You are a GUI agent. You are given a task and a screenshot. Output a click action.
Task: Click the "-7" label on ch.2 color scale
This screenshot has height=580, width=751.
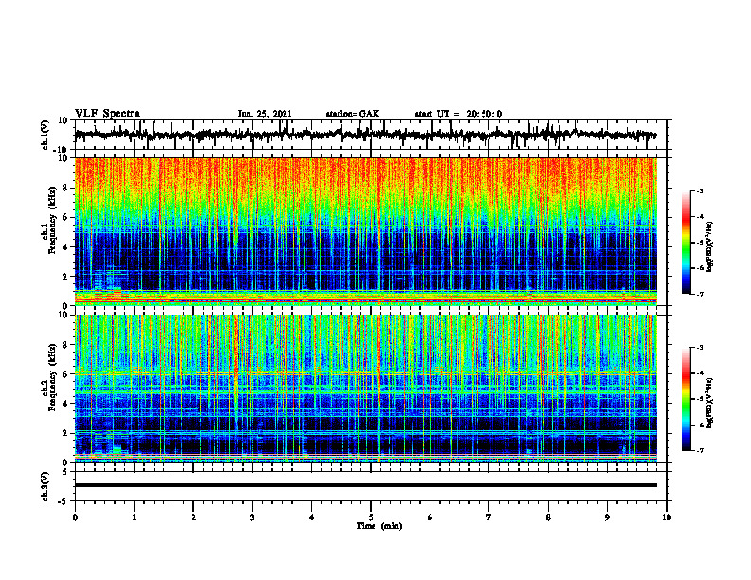tap(699, 450)
